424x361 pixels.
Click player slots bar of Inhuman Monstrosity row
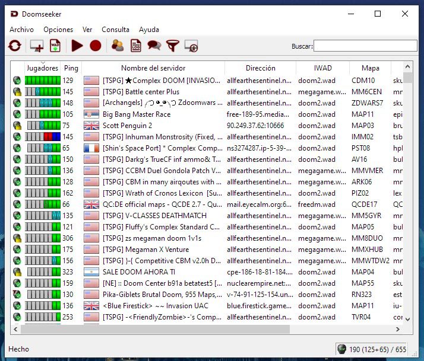[x=42, y=137]
